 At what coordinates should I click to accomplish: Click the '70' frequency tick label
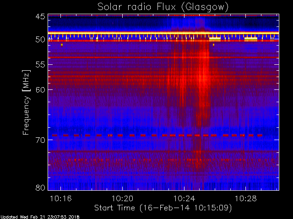[40, 140]
